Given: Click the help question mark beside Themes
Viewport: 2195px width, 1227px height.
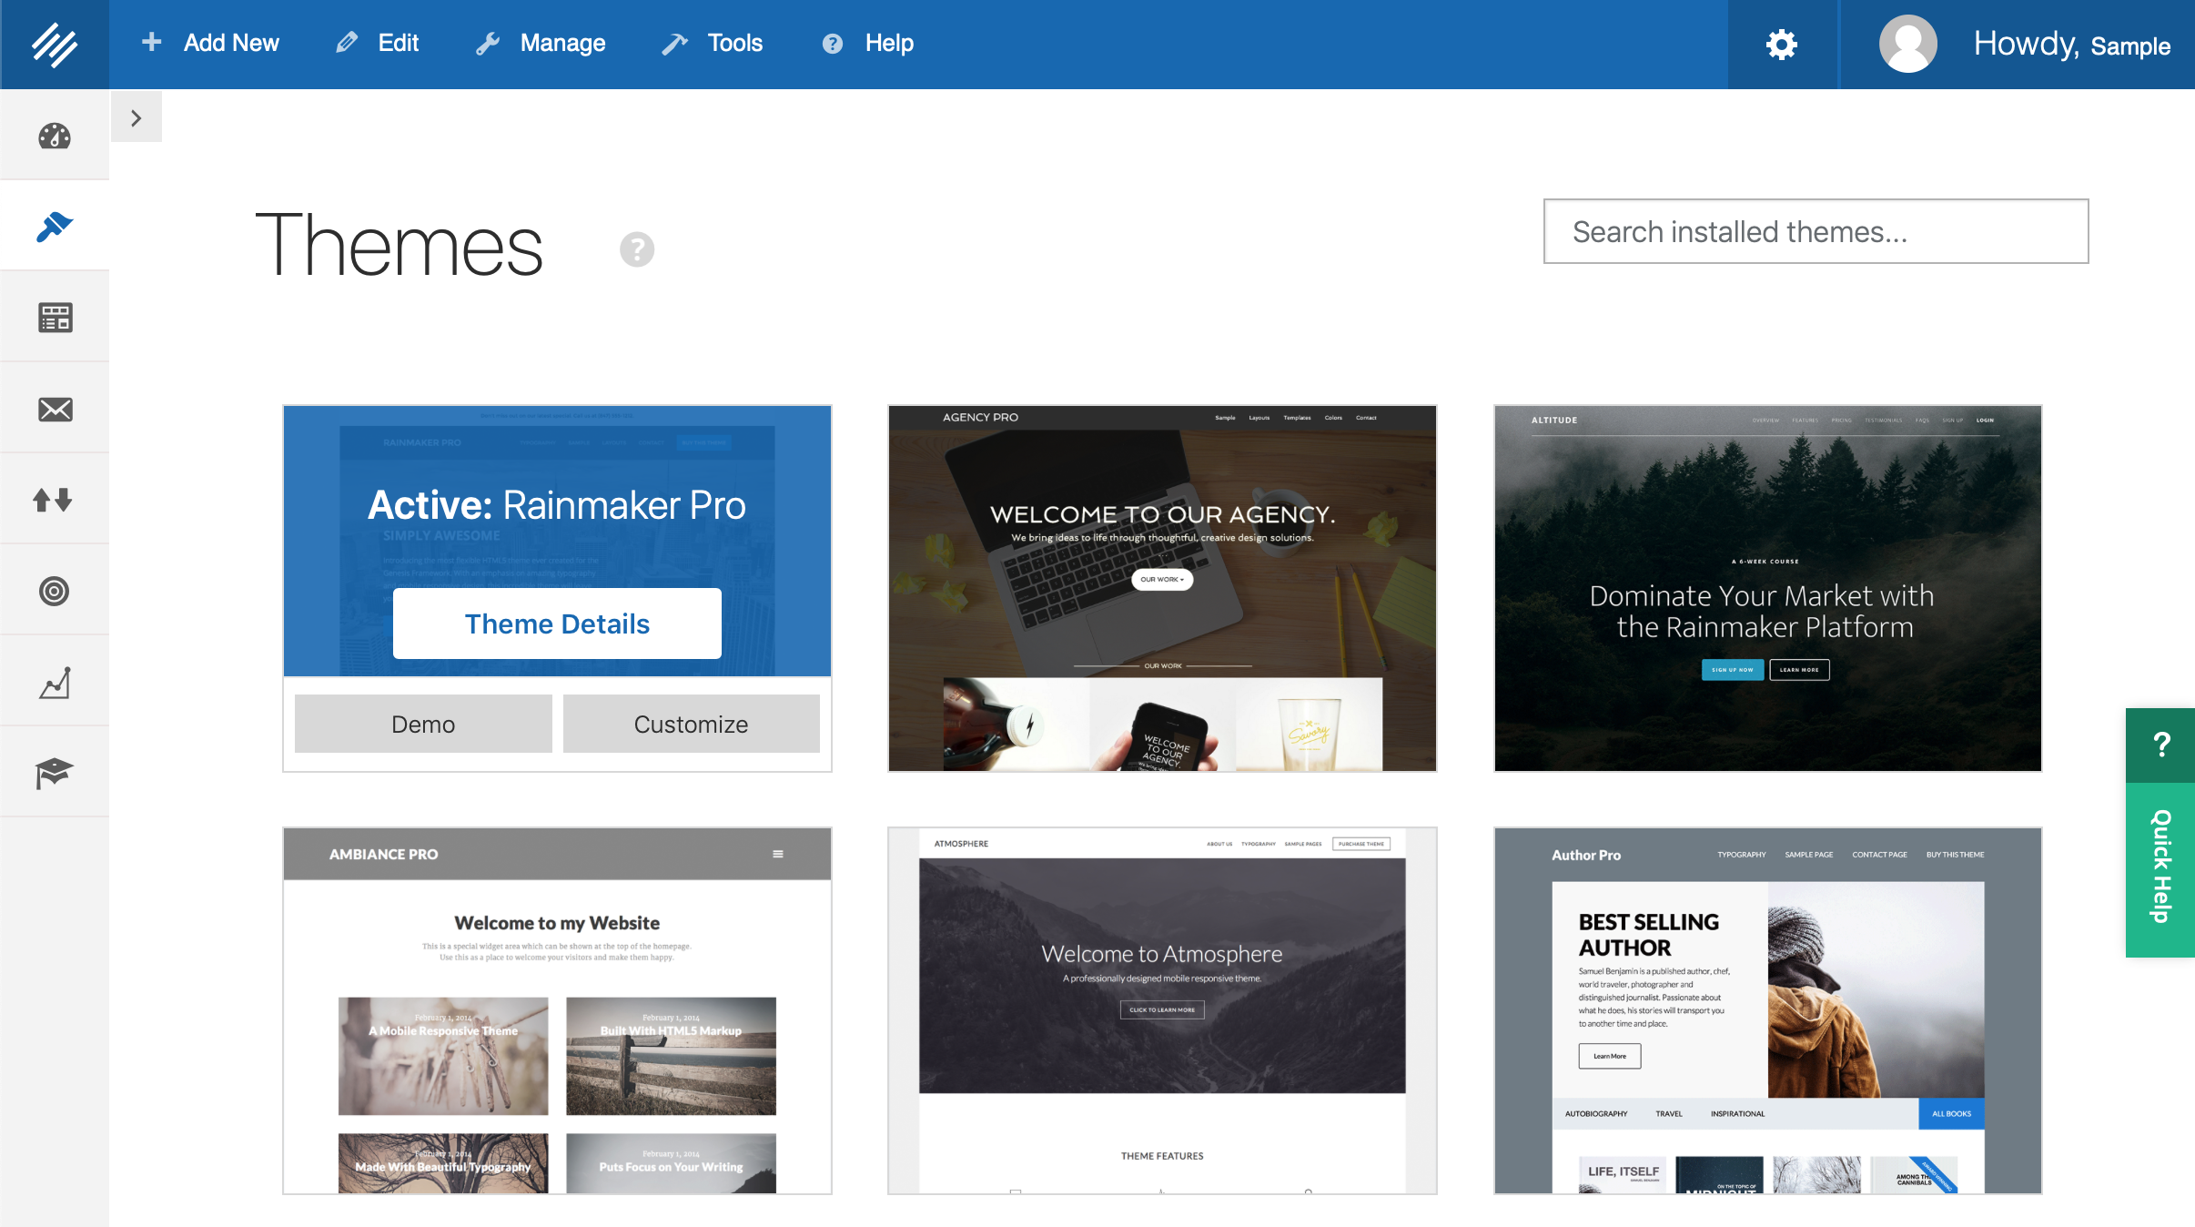Looking at the screenshot, I should coord(637,249).
